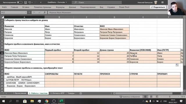Click the horizontal scrollbar left arrow

[x=114, y=93]
